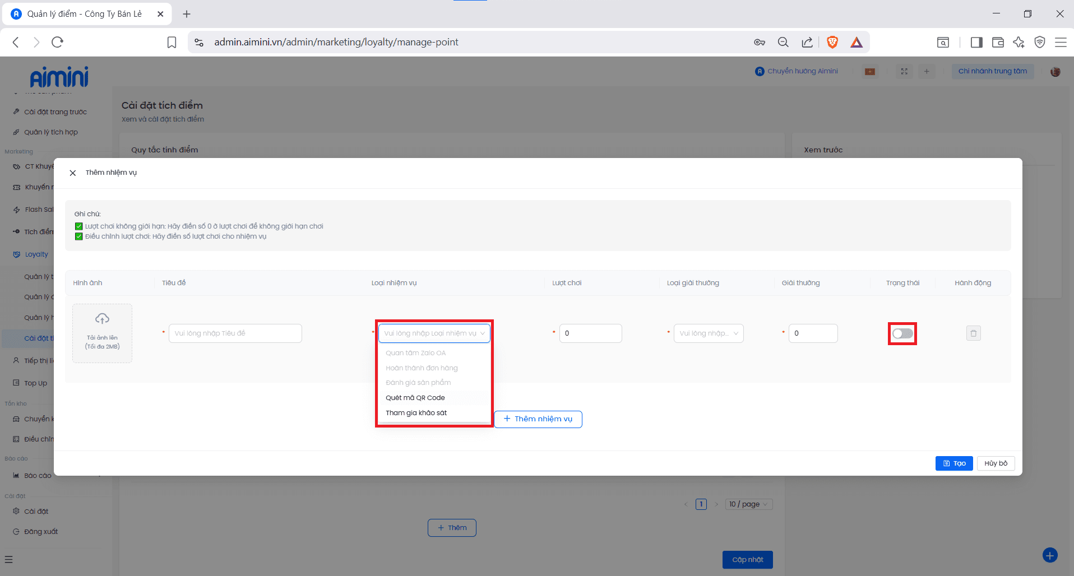Open the Loại nhiệm vụ dropdown
Viewport: 1074px width, 576px height.
pos(434,333)
